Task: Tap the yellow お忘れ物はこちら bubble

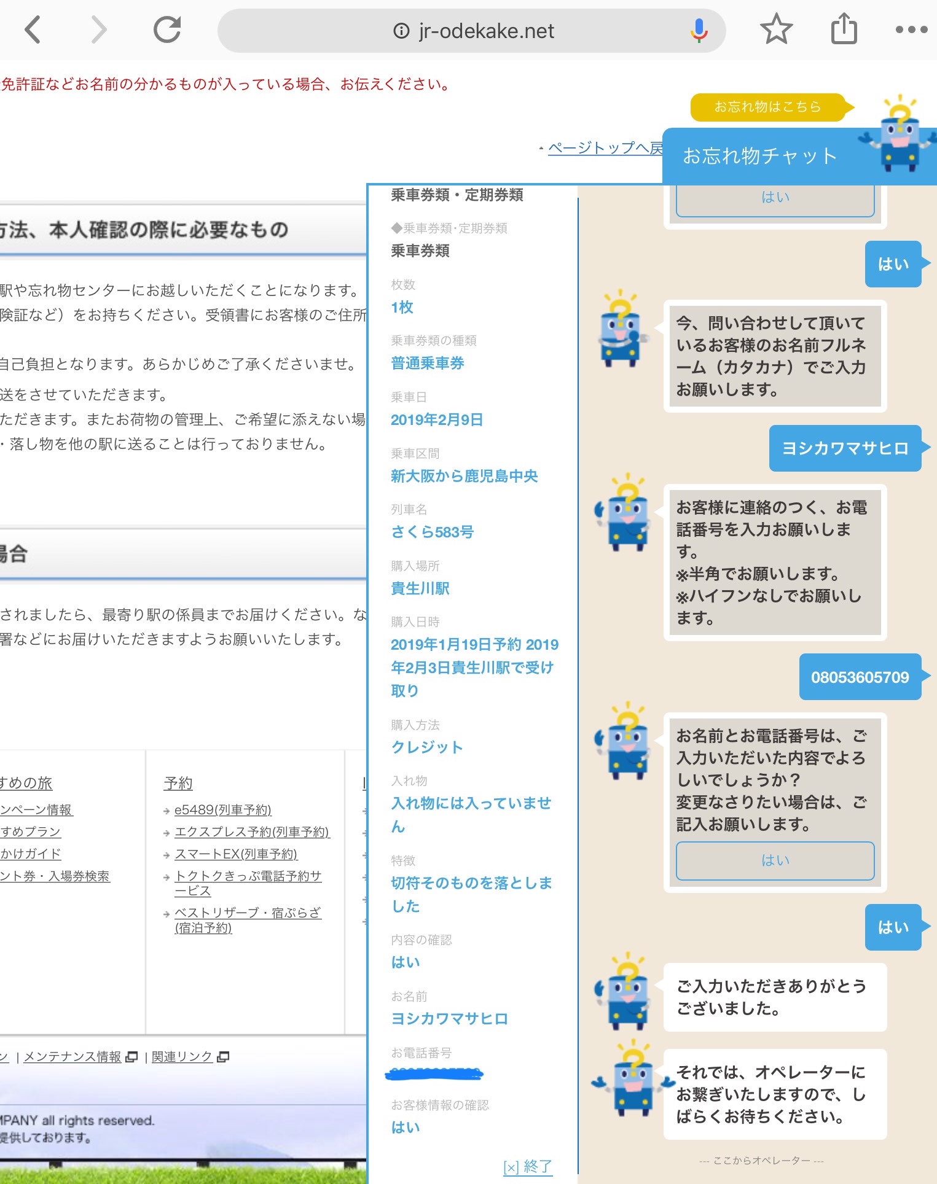Action: (x=767, y=107)
